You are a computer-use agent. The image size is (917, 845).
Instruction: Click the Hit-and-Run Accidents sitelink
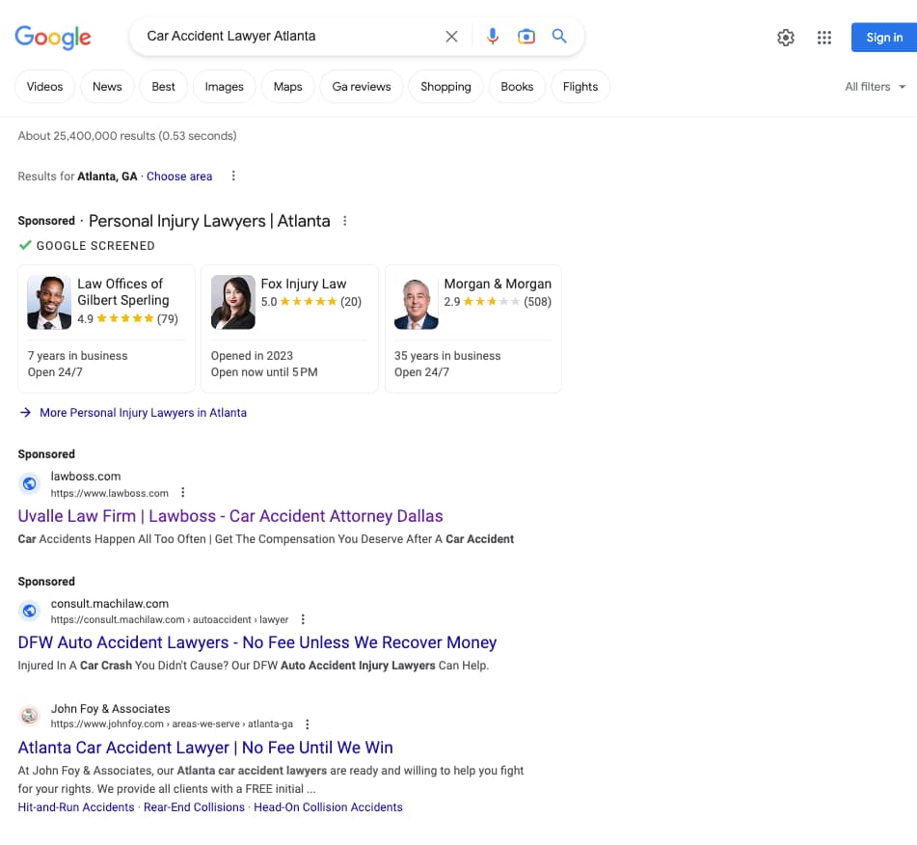[x=76, y=807]
